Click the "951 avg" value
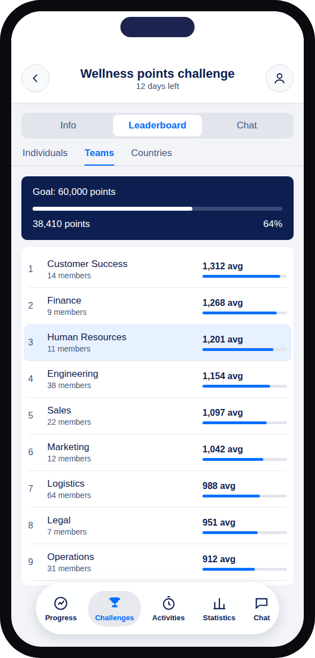 point(219,522)
